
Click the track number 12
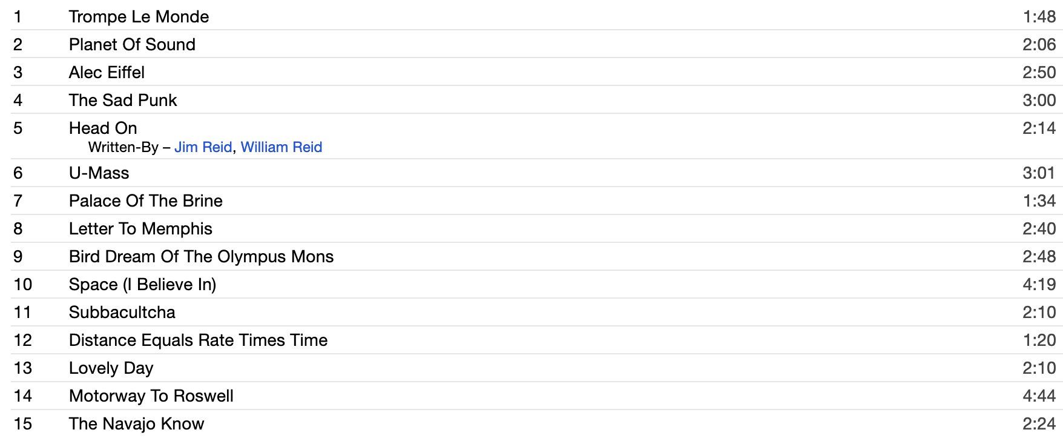pyautogui.click(x=23, y=340)
